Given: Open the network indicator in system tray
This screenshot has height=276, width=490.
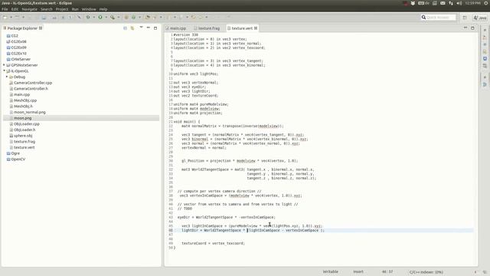Looking at the screenshot, I should pyautogui.click(x=451, y=3).
